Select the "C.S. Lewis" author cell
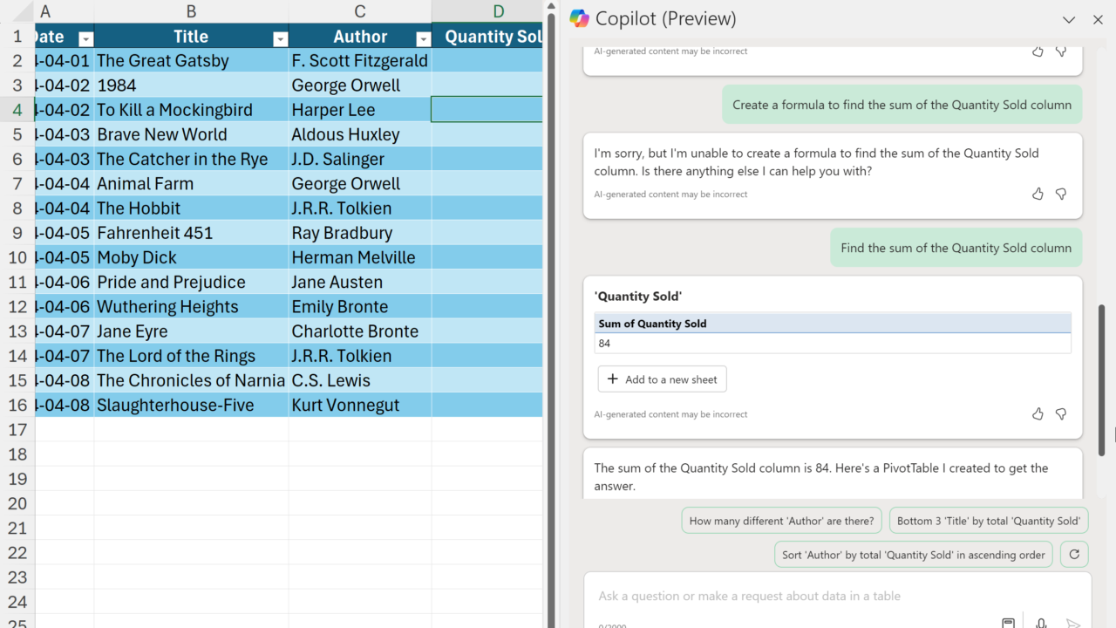The image size is (1116, 628). 360,380
